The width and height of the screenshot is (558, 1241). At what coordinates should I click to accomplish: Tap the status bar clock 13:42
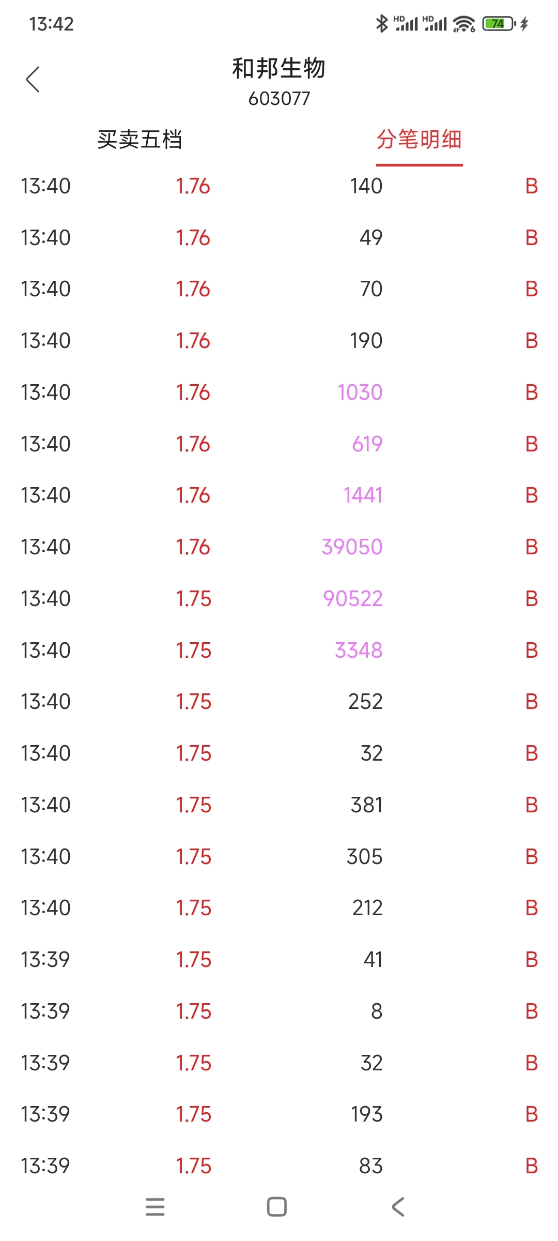point(51,24)
